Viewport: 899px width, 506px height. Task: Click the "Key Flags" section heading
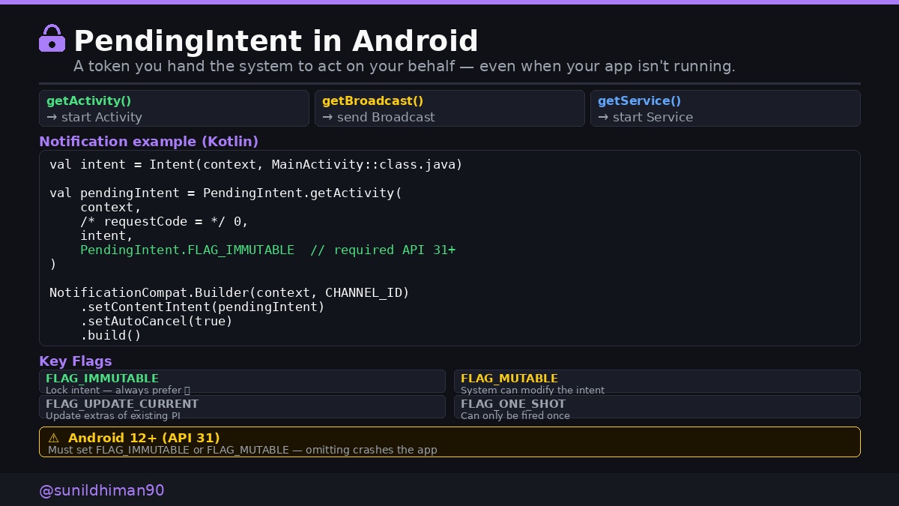tap(76, 361)
